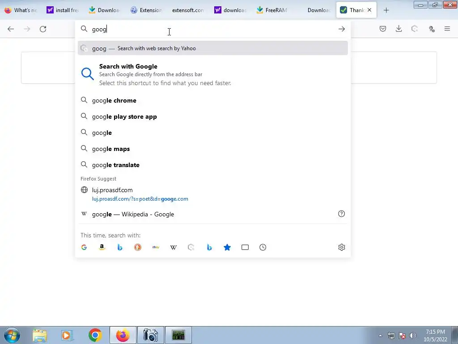This screenshot has height=344, width=458.
Task: Pick the plain google suggestion
Action: (212, 133)
